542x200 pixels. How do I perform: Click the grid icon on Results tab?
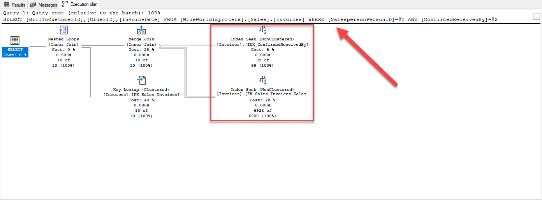[7, 5]
